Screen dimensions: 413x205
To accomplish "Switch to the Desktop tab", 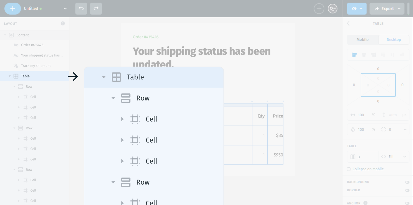I will pyautogui.click(x=393, y=40).
